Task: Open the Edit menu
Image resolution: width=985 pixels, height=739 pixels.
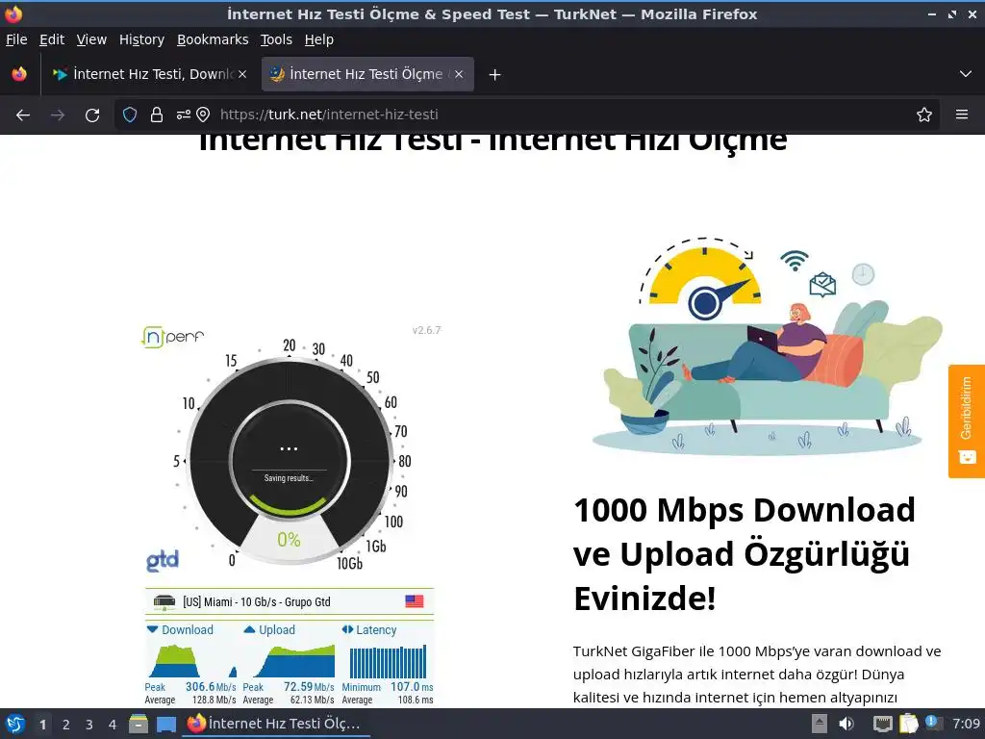Action: (x=52, y=39)
